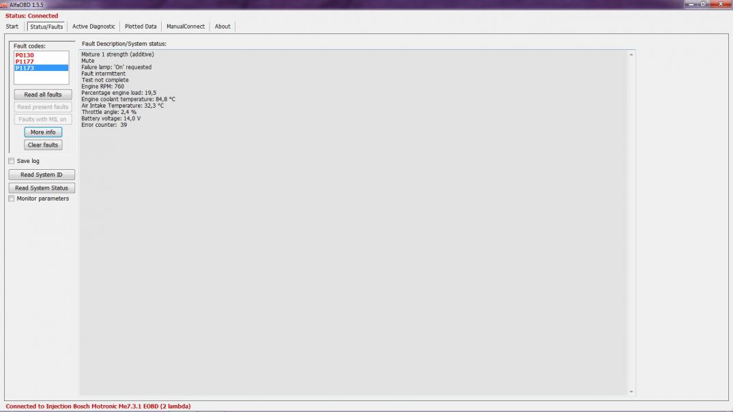Minimize the AlfaOBD window
Image resolution: width=733 pixels, height=412 pixels.
[691, 3]
